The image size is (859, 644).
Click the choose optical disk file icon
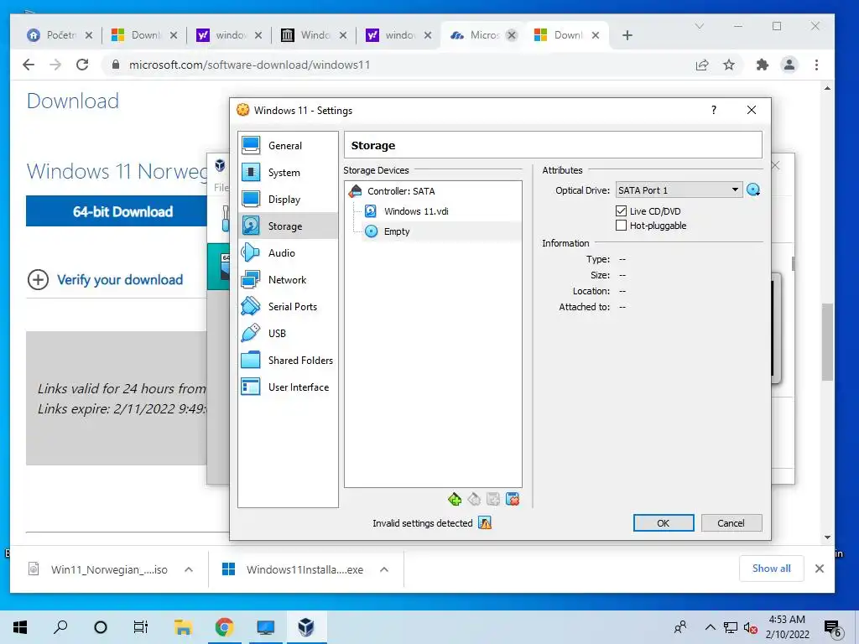(x=753, y=190)
